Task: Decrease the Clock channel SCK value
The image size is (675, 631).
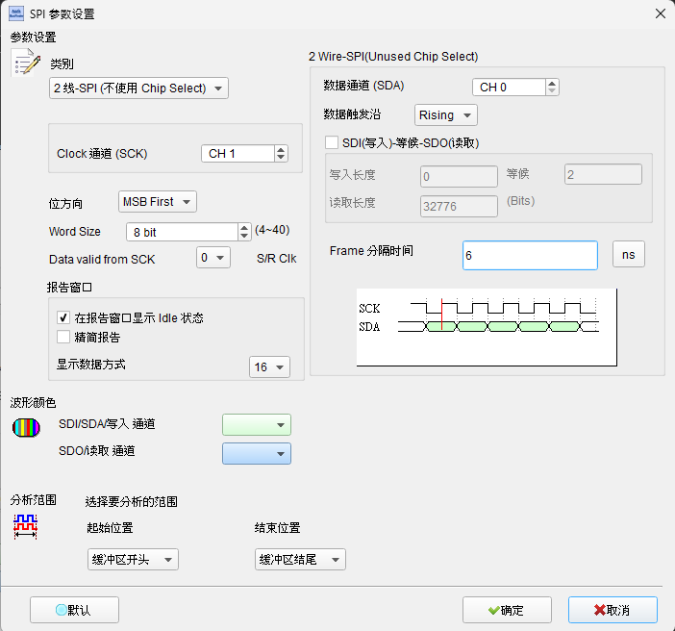Action: coord(281,157)
